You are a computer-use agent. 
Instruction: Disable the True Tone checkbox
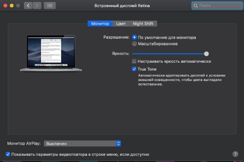click(134, 69)
